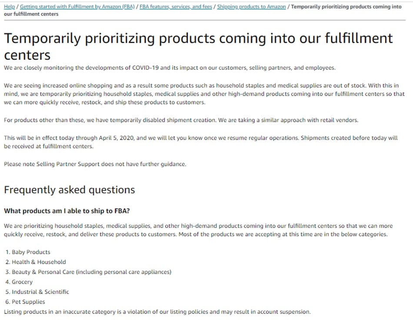This screenshot has height=320, width=413.
Task: Click the Industrial & Scientific list item
Action: click(x=40, y=292)
